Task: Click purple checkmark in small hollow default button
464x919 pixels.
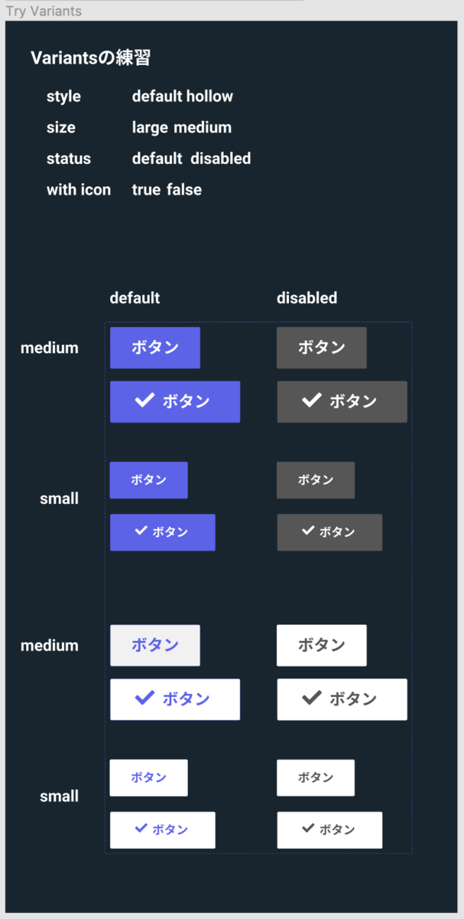Action: (x=141, y=828)
